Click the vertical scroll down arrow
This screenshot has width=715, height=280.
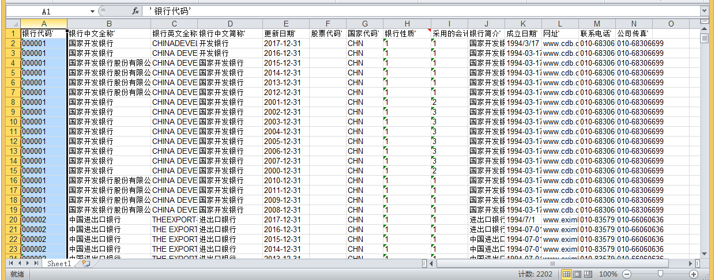pos(704,253)
